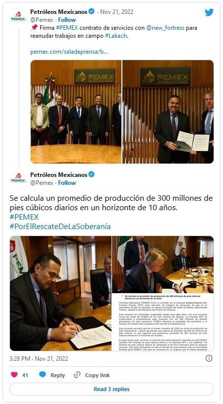Image resolution: width=223 pixels, height=404 pixels.
Task: Open the tweet info circle icon
Action: [209, 358]
